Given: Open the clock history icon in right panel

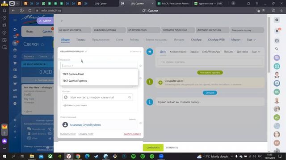Looking at the screenshot, I should 277,40.
